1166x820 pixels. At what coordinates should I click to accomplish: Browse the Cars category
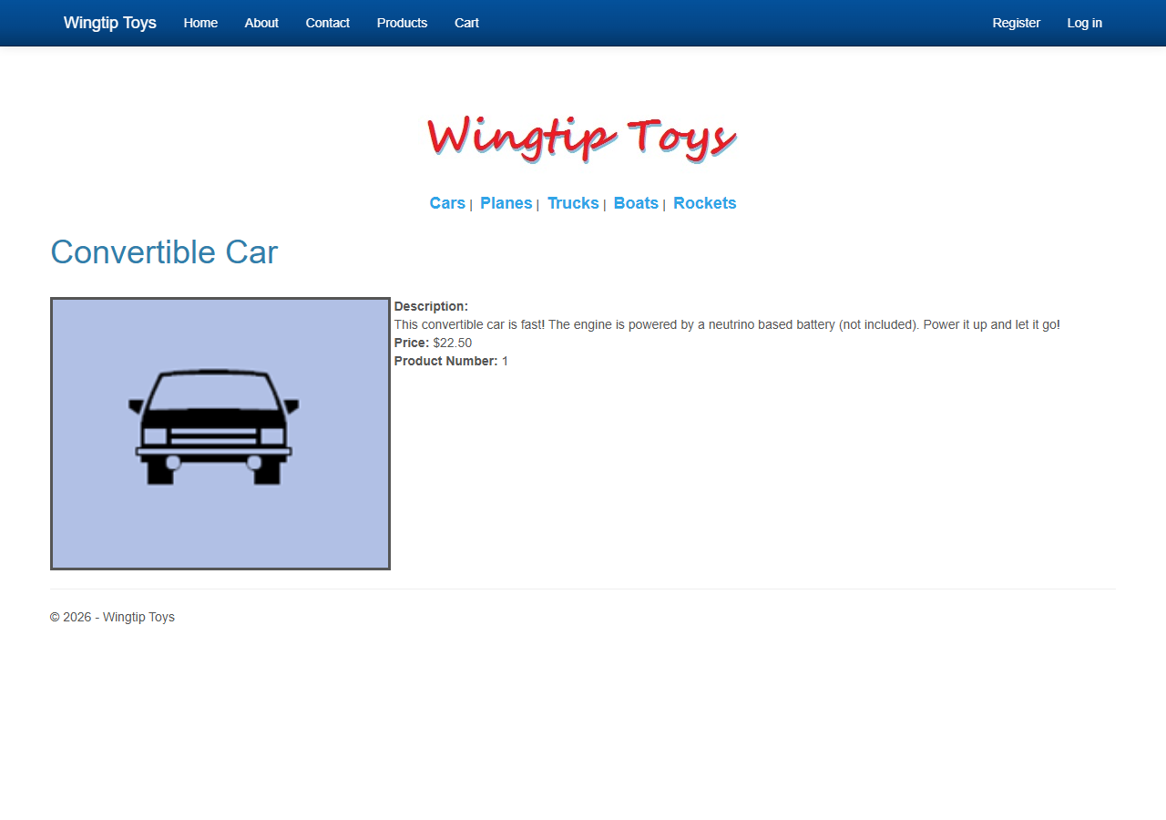pyautogui.click(x=447, y=203)
